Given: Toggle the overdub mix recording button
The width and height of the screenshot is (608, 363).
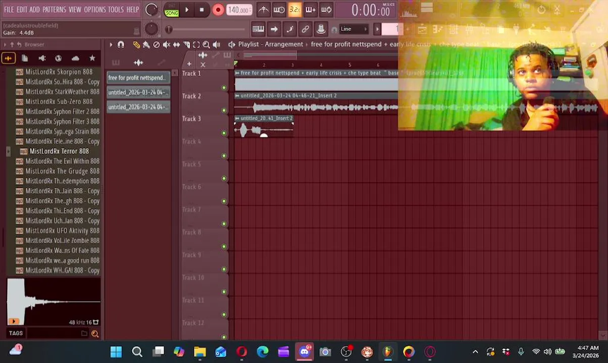Looking at the screenshot, I should tap(310, 10).
